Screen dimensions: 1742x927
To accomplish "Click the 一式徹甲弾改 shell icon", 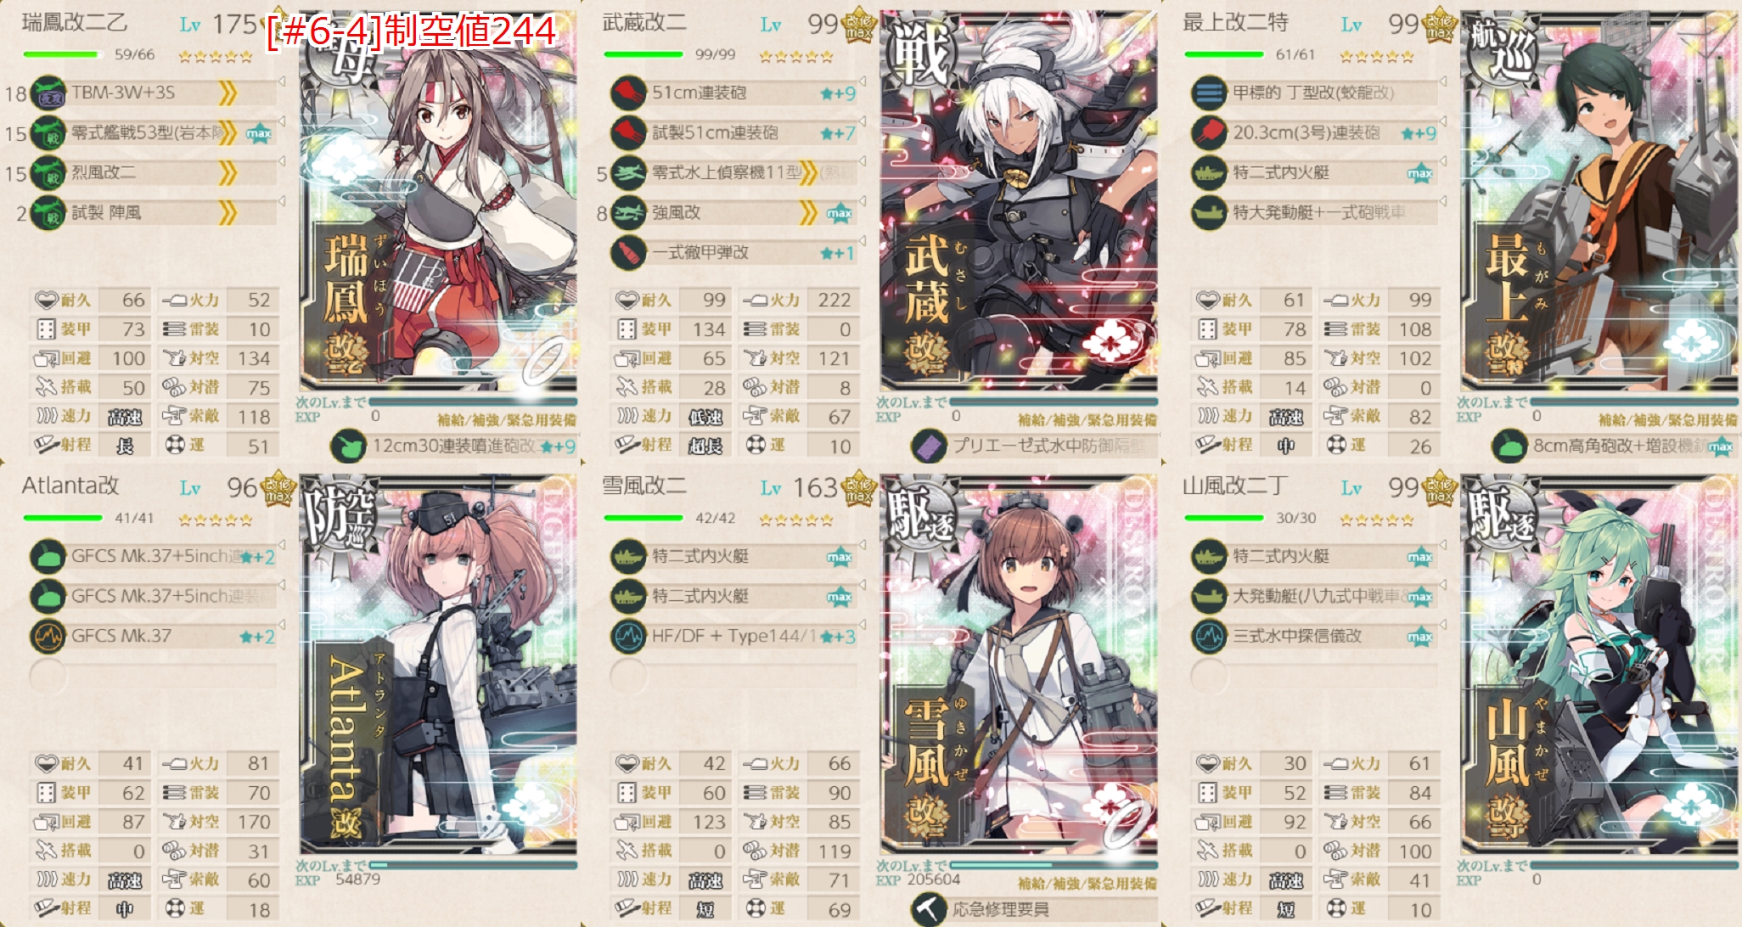I will (628, 253).
